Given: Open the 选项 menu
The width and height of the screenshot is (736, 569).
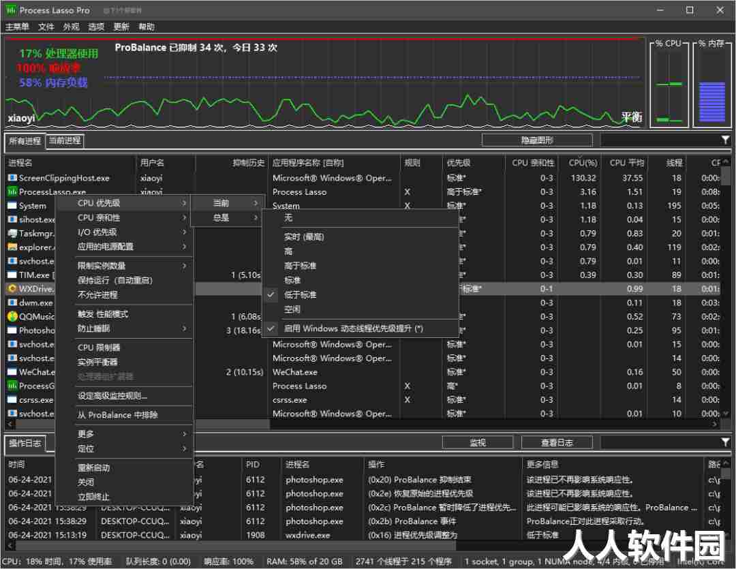Looking at the screenshot, I should (96, 27).
